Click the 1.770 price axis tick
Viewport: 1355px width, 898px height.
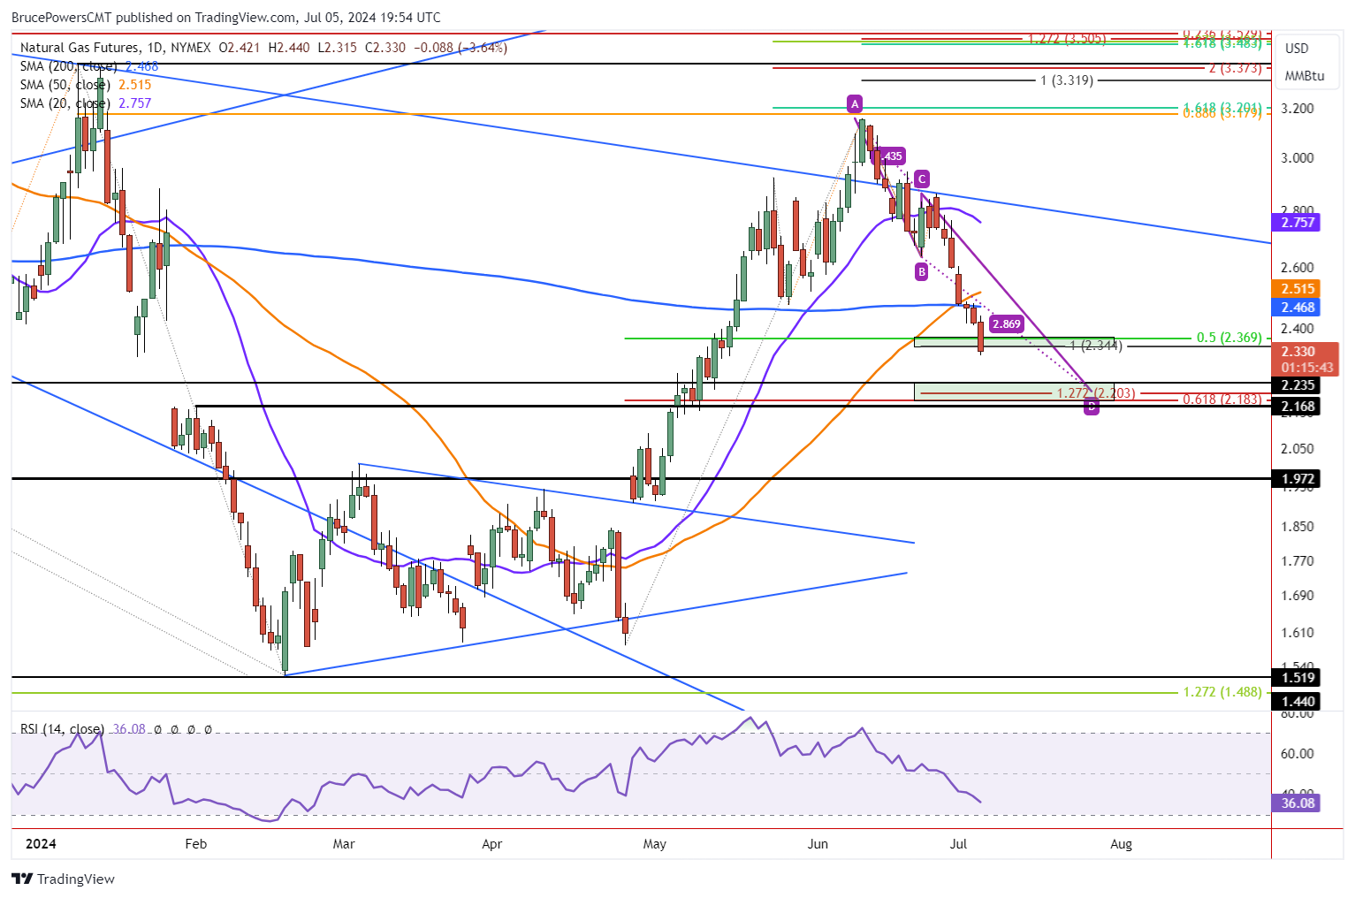tap(1298, 561)
